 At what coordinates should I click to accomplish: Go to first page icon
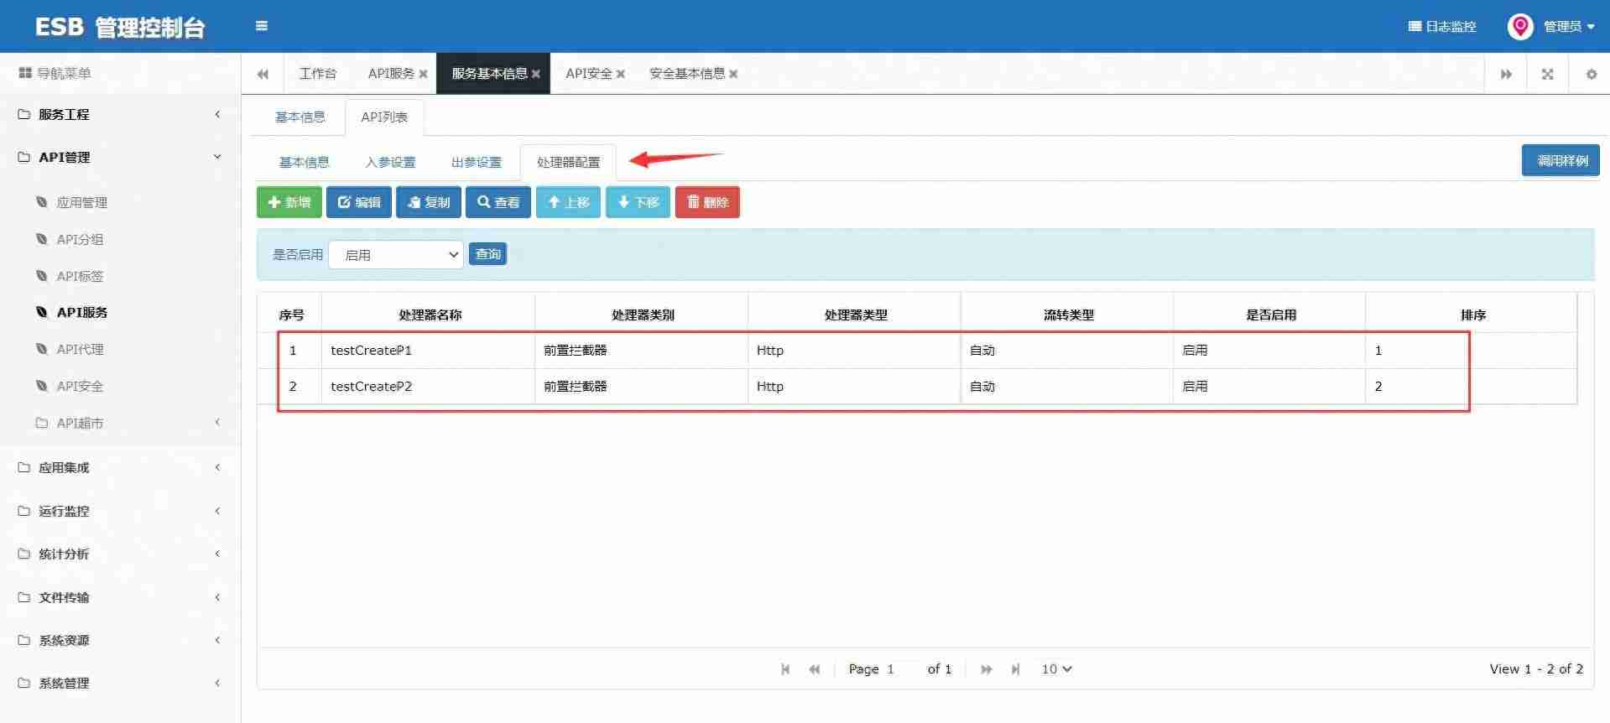pos(785,669)
